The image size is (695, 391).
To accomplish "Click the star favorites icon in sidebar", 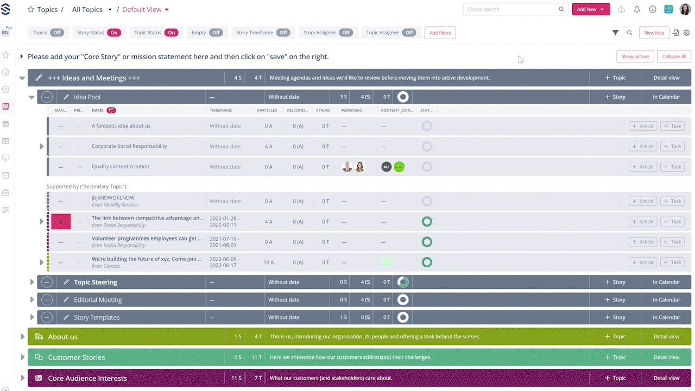I will 6,55.
